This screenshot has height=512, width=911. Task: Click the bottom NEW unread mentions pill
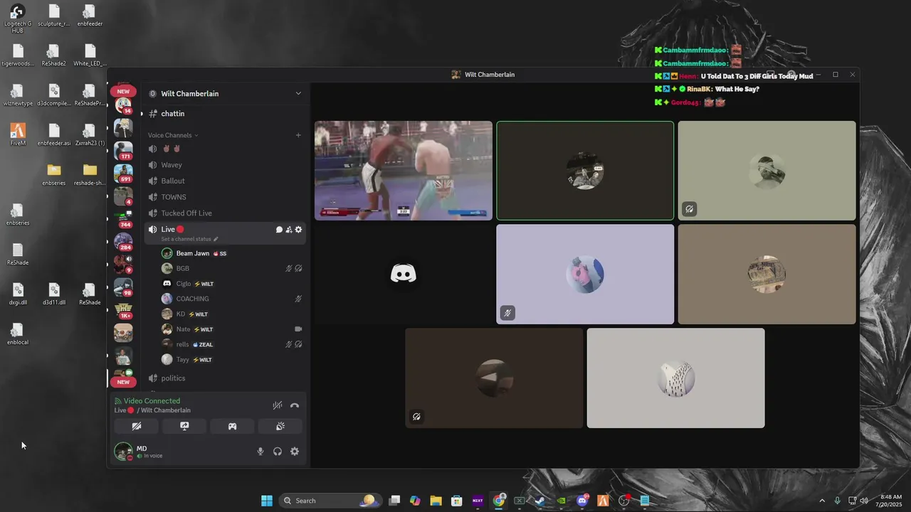[x=123, y=382]
